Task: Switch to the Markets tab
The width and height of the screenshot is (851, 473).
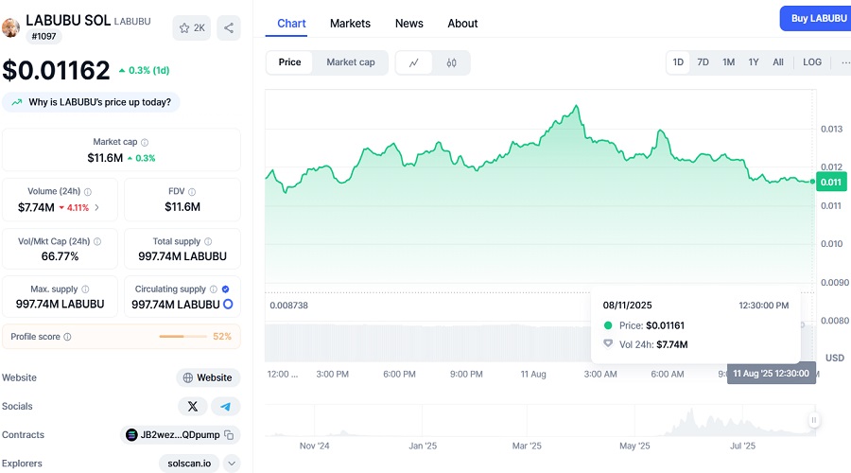Action: point(350,23)
